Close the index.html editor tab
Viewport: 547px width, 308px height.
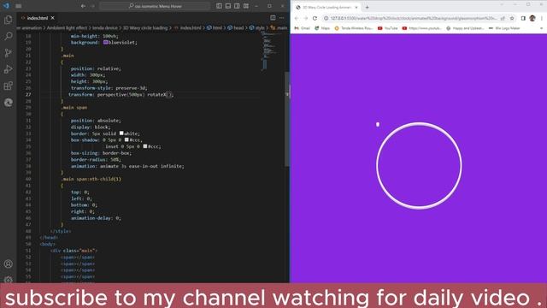click(53, 18)
